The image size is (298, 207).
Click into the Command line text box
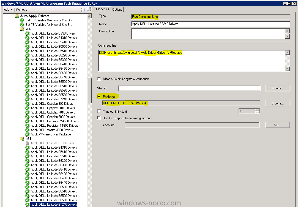pos(192,61)
